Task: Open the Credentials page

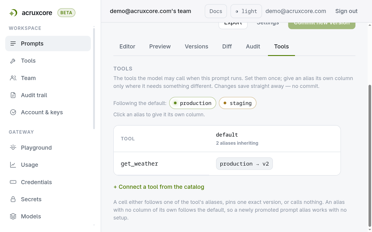Action: pyautogui.click(x=48, y=182)
